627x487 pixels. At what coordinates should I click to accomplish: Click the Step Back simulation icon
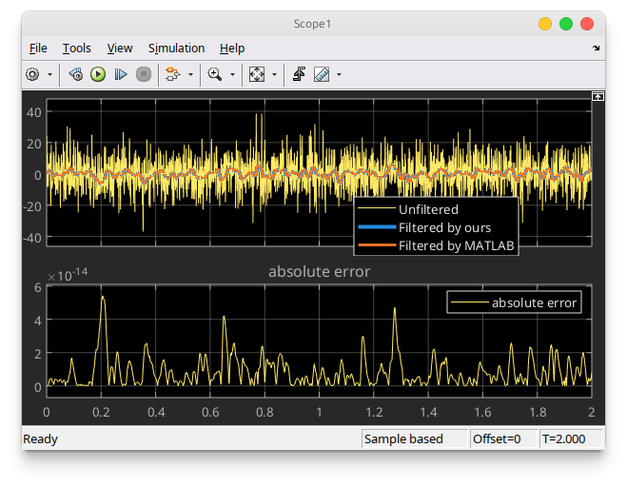[75, 74]
